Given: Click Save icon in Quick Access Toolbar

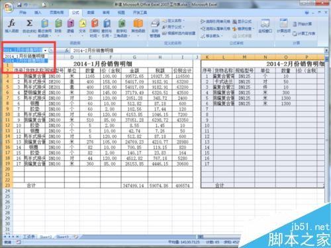Looking at the screenshot, I should 19,5.
